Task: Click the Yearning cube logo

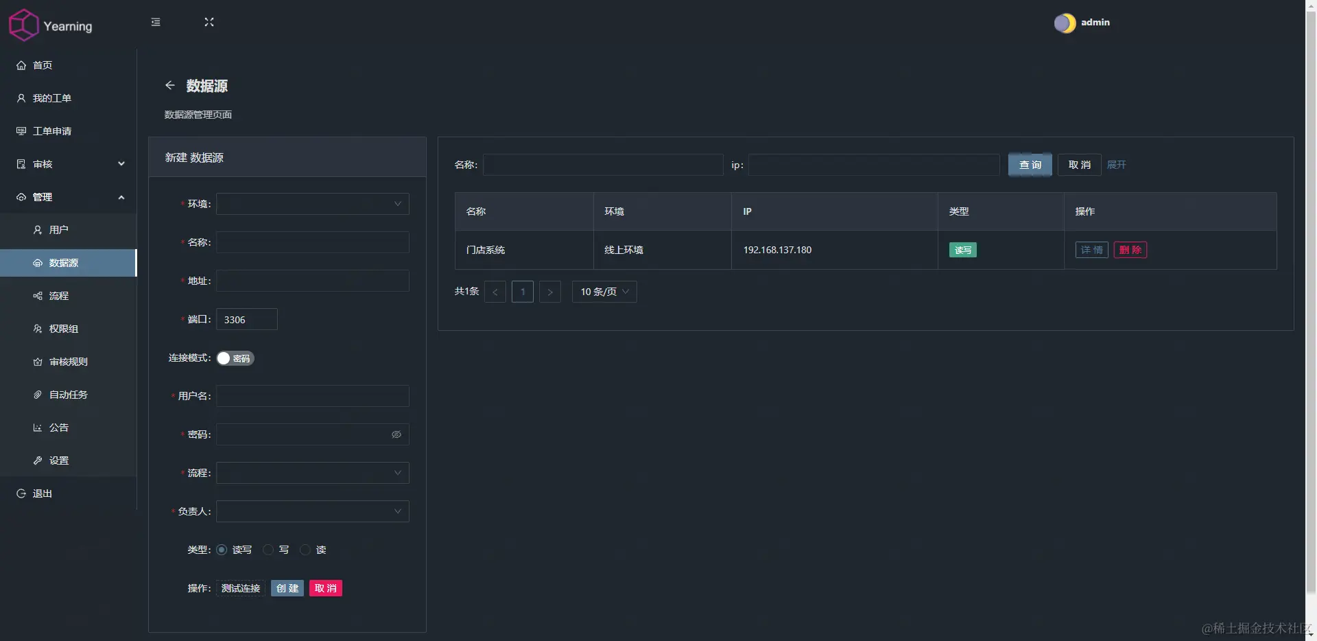Action: (x=23, y=25)
